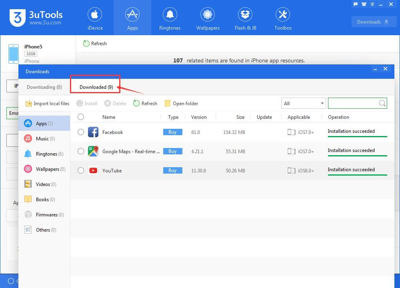Switch to the Downloading (0) tab
Viewport: 400px width, 288px height.
tap(44, 87)
